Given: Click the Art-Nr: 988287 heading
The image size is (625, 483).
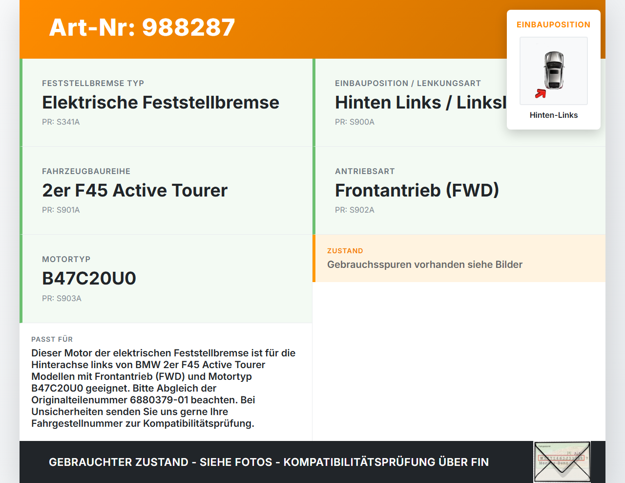Looking at the screenshot, I should 142,28.
